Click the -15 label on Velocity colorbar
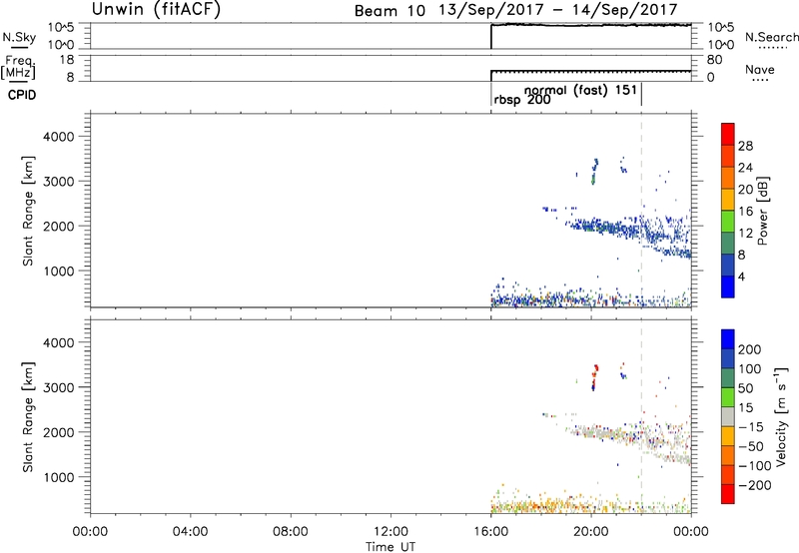Image resolution: width=799 pixels, height=553 pixels. click(x=751, y=427)
